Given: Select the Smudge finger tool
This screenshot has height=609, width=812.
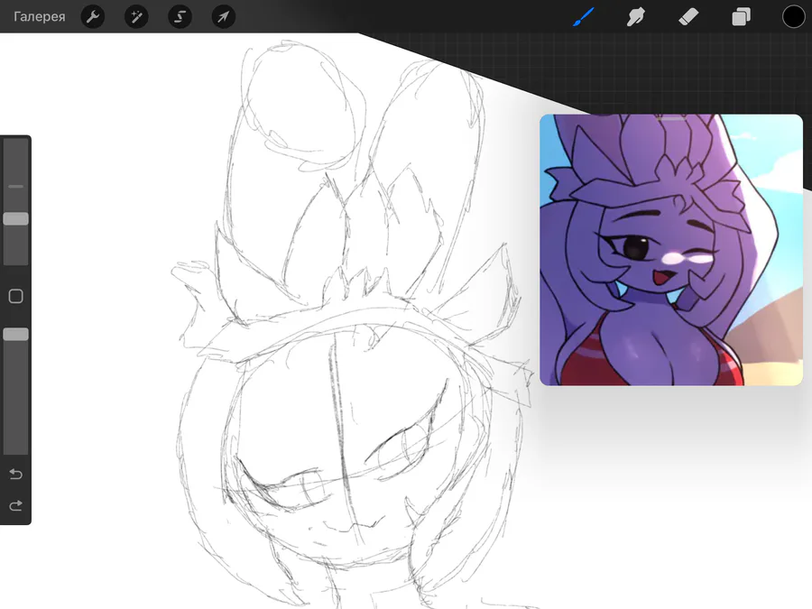Looking at the screenshot, I should [635, 16].
